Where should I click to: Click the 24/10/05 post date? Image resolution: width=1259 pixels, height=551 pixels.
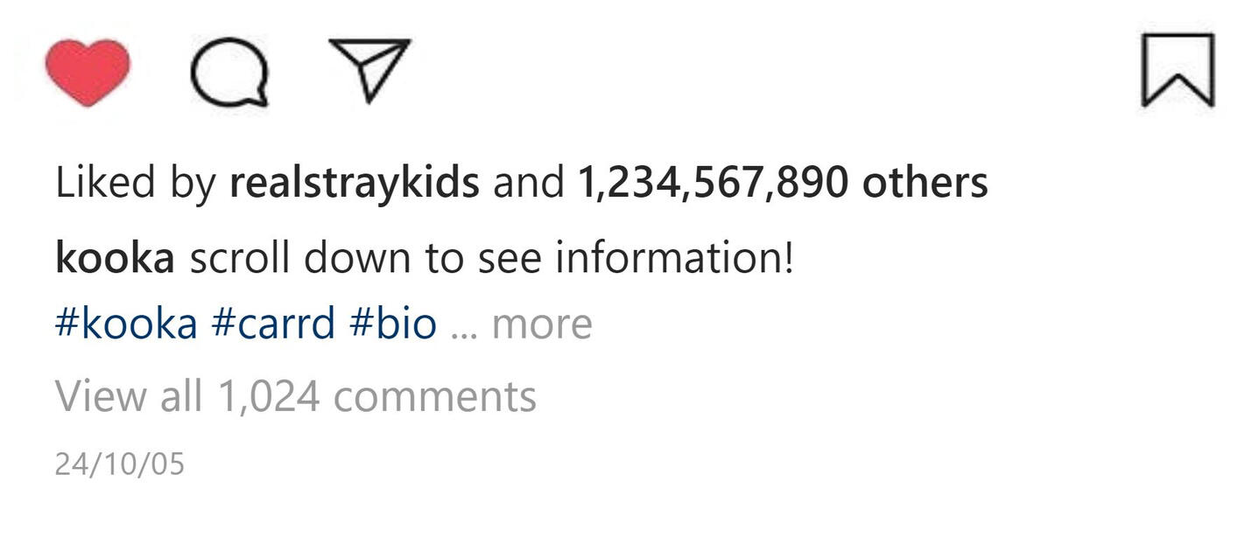[120, 464]
